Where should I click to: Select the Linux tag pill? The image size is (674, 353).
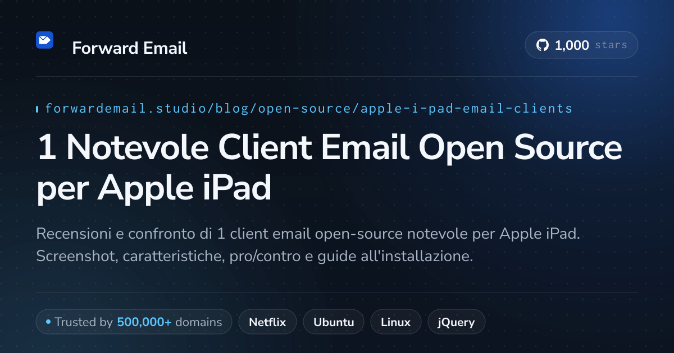tap(396, 322)
